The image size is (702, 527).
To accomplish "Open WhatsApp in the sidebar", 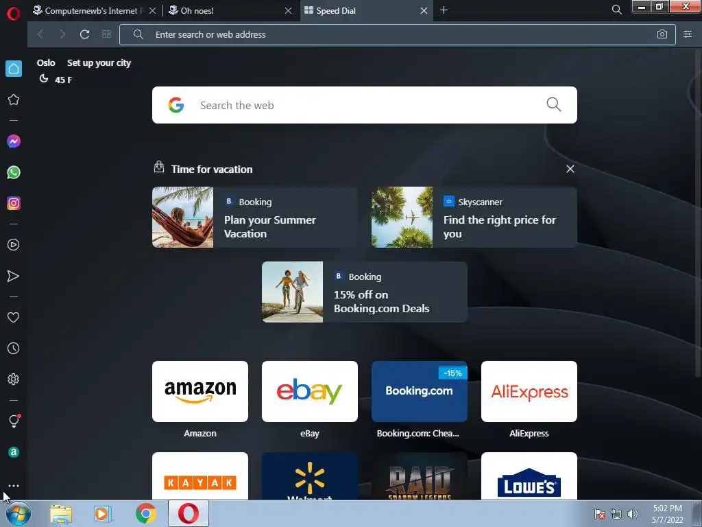I will pos(14,172).
